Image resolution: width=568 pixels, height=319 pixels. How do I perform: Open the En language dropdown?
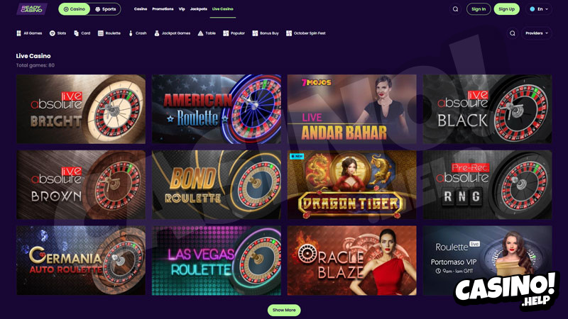click(539, 9)
